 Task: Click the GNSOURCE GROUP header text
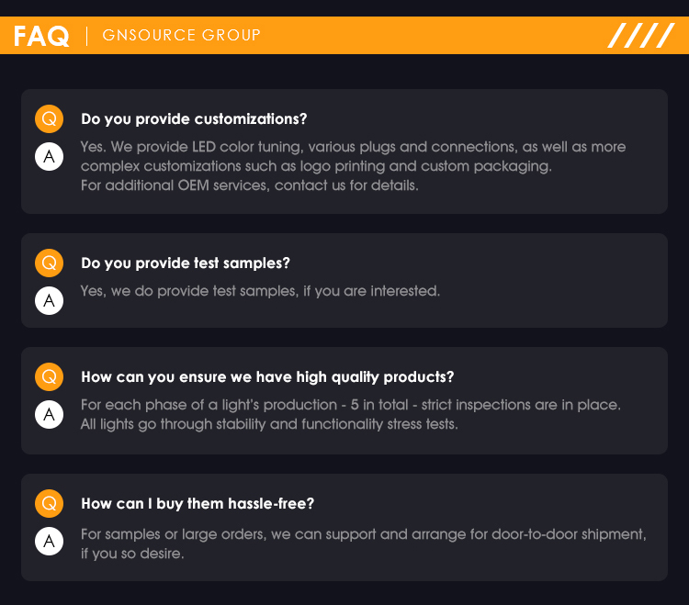(182, 35)
